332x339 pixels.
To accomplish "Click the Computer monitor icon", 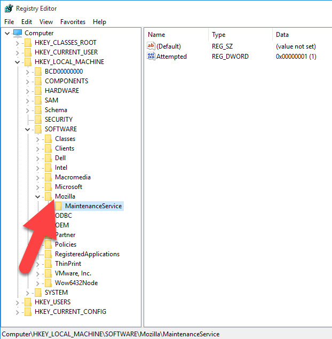I will pos(17,33).
